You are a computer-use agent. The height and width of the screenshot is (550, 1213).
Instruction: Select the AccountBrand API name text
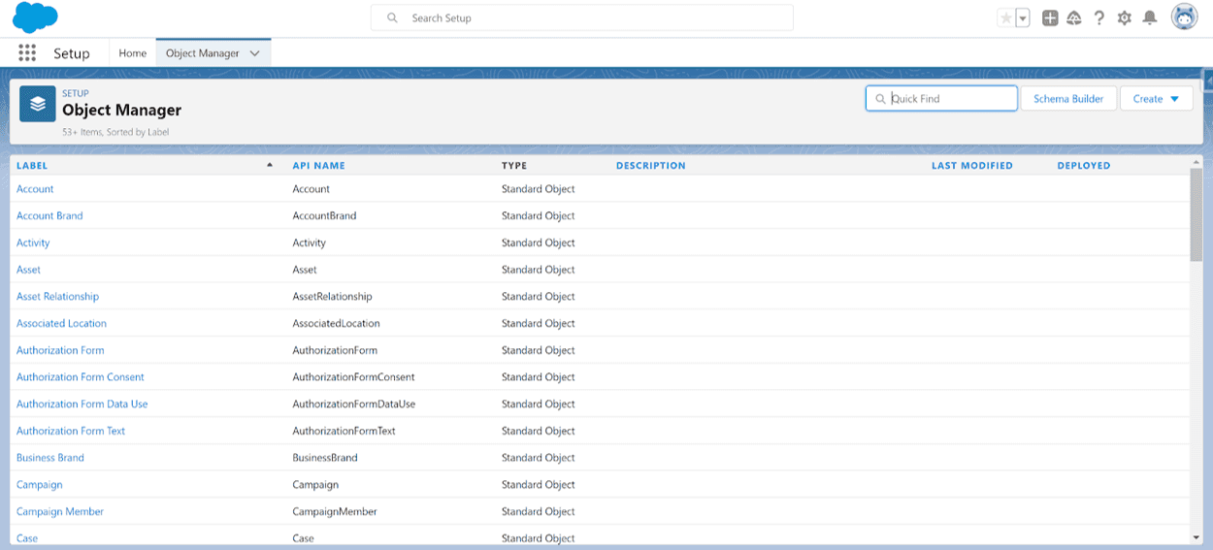pos(324,216)
